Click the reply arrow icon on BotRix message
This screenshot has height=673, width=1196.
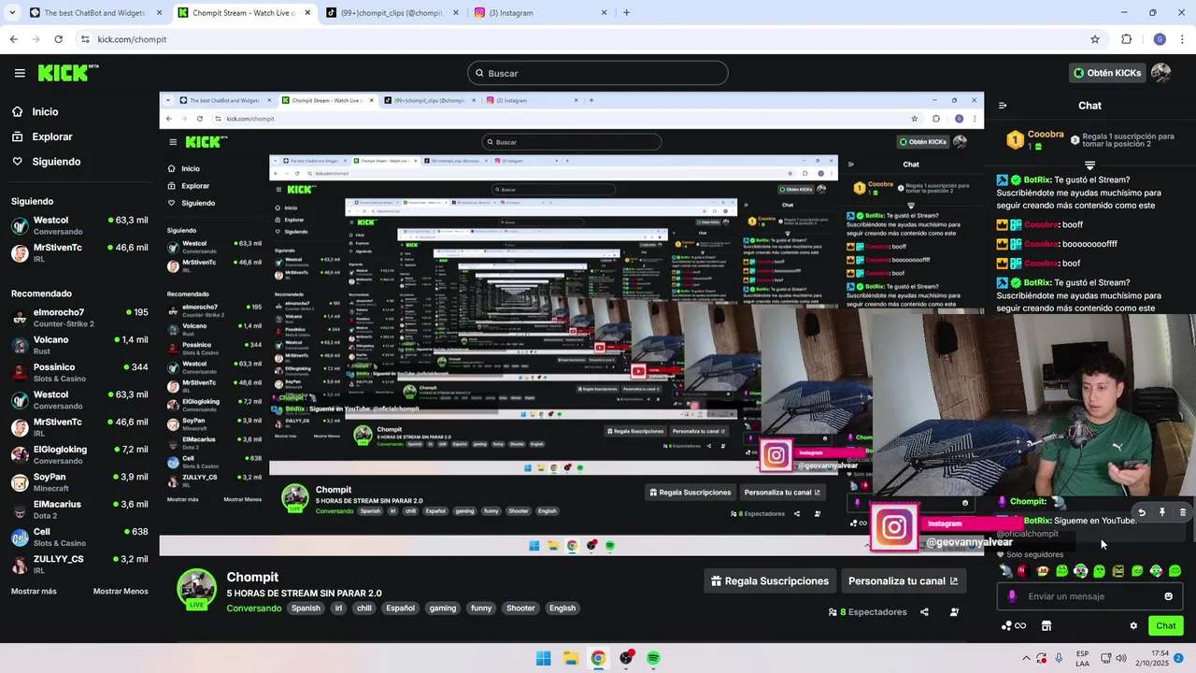1141,512
